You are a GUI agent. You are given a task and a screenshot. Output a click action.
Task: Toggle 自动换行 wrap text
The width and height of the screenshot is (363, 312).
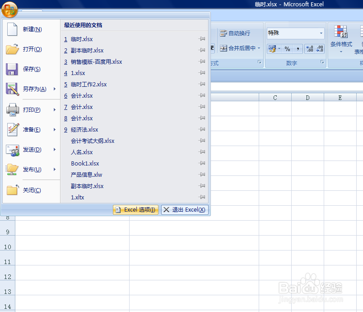click(235, 33)
